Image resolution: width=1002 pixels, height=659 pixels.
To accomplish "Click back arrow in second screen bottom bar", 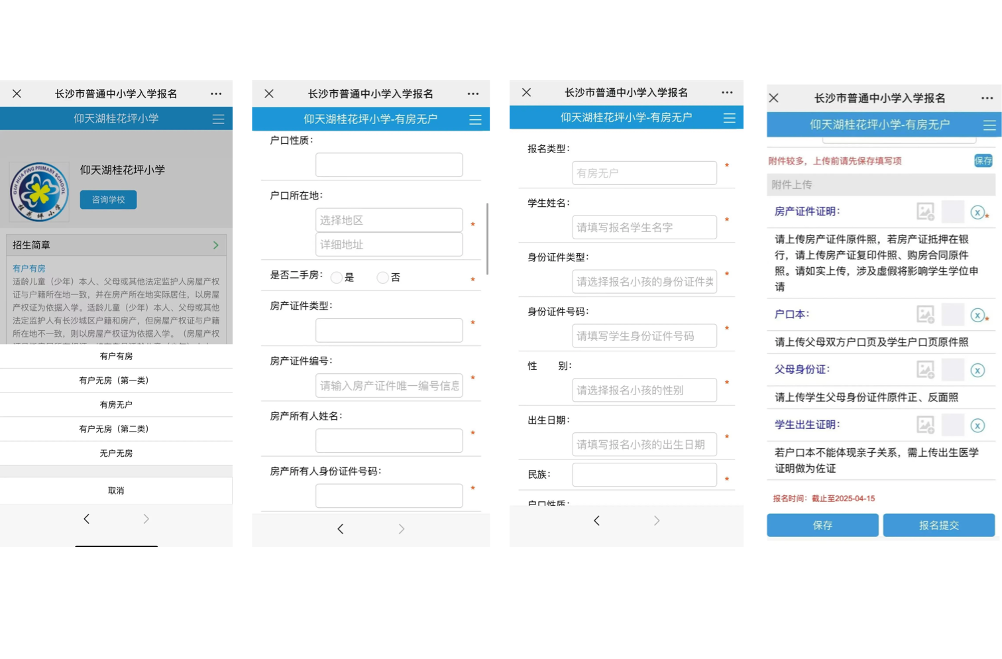I will click(x=341, y=528).
